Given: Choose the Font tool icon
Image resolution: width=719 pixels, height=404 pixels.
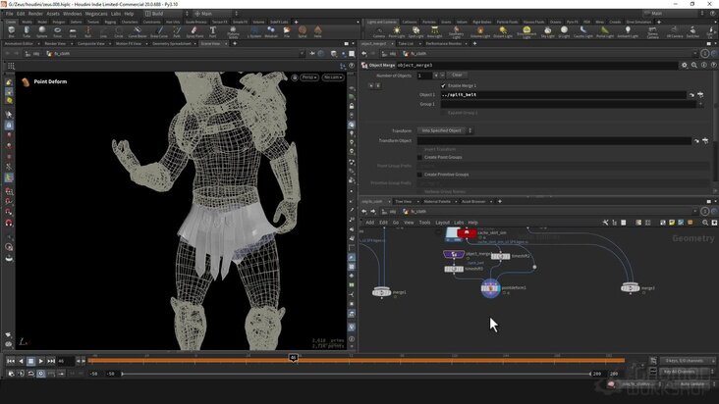Looking at the screenshot, I should (x=212, y=31).
